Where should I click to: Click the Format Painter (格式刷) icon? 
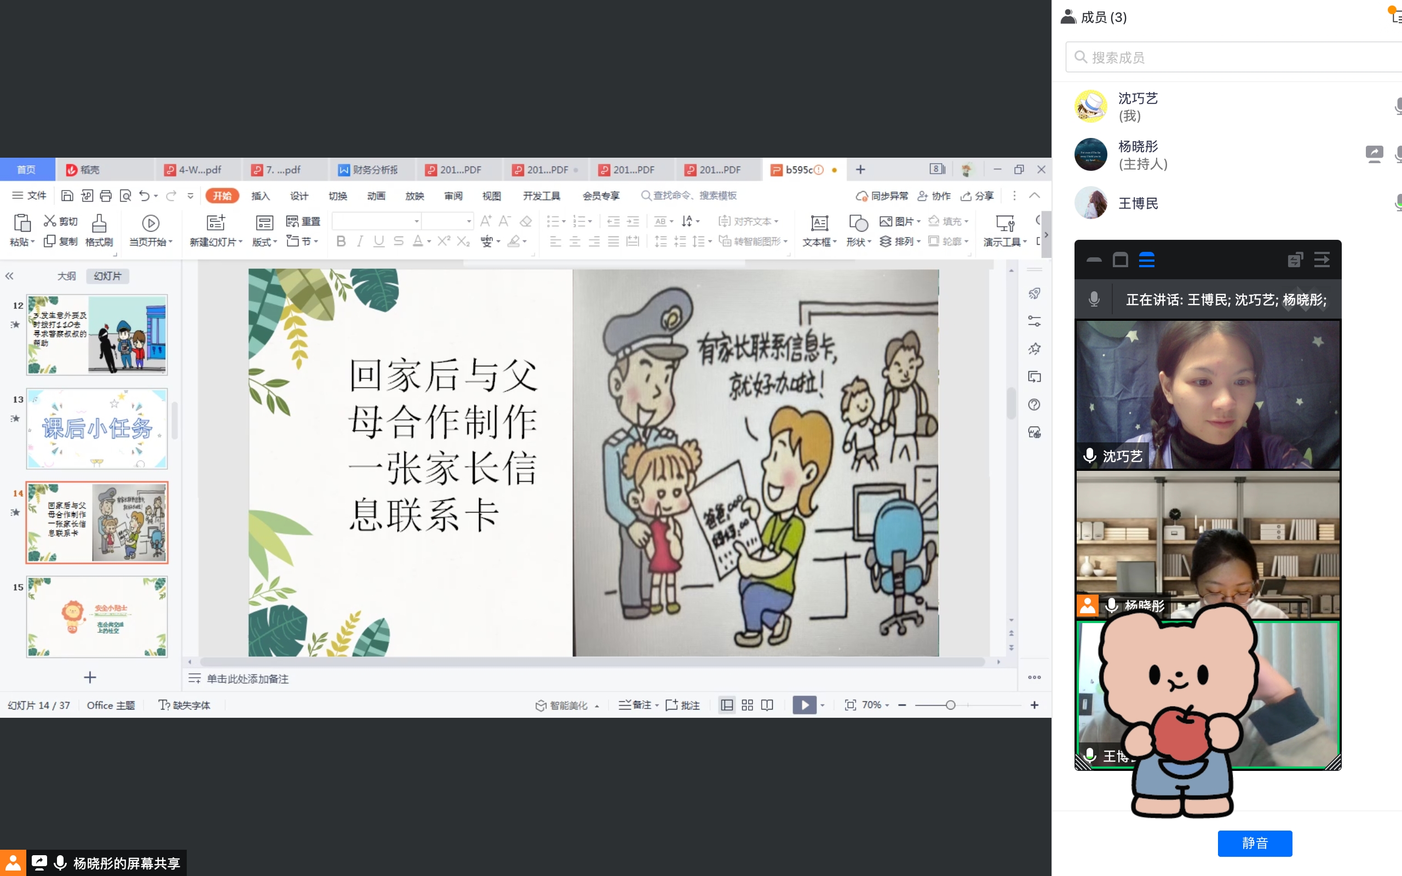99,223
